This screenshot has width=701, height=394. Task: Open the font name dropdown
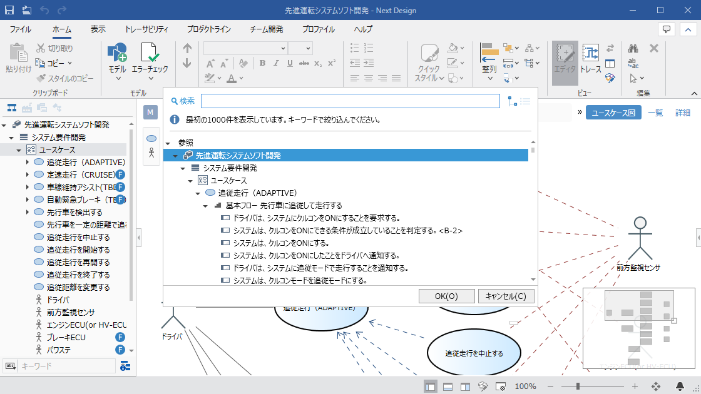pos(282,48)
